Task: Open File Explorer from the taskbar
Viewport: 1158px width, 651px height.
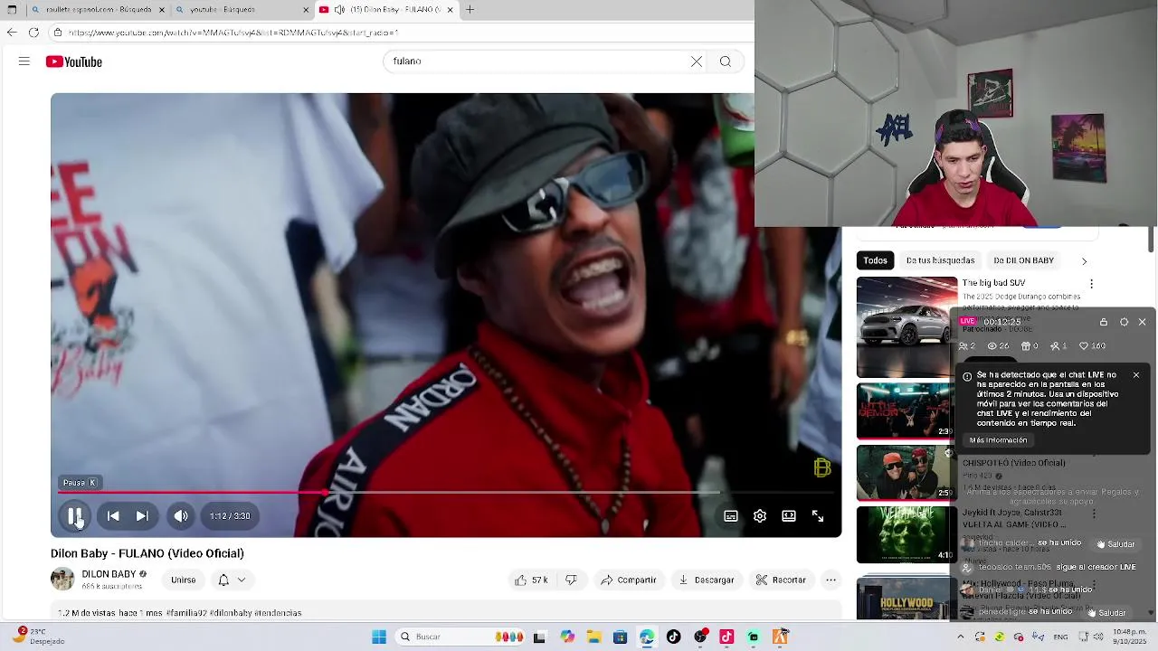Action: tap(593, 637)
